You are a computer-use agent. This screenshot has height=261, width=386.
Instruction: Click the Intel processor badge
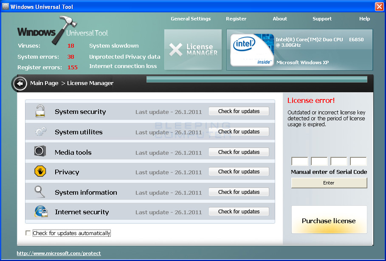click(251, 49)
